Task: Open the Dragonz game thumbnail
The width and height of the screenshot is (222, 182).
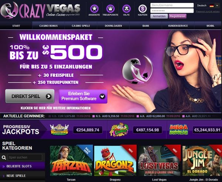Action: 115,161
